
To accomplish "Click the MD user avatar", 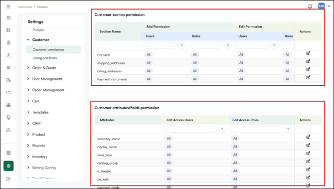I will (321, 6).
